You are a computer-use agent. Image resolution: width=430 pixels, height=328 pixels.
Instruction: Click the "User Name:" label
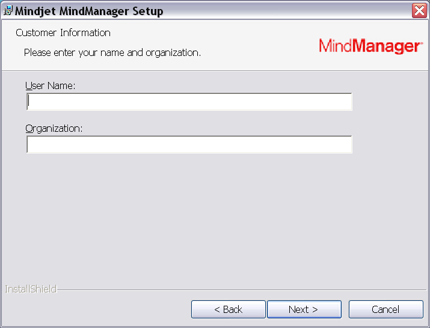click(50, 85)
